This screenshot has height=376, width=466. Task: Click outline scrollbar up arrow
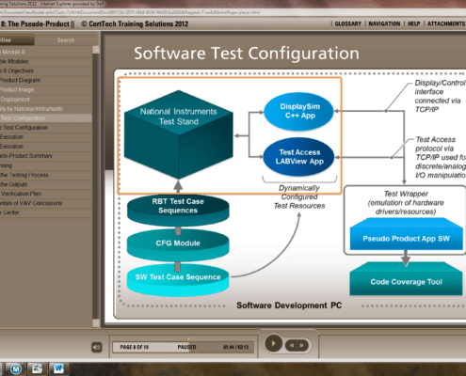[96, 49]
